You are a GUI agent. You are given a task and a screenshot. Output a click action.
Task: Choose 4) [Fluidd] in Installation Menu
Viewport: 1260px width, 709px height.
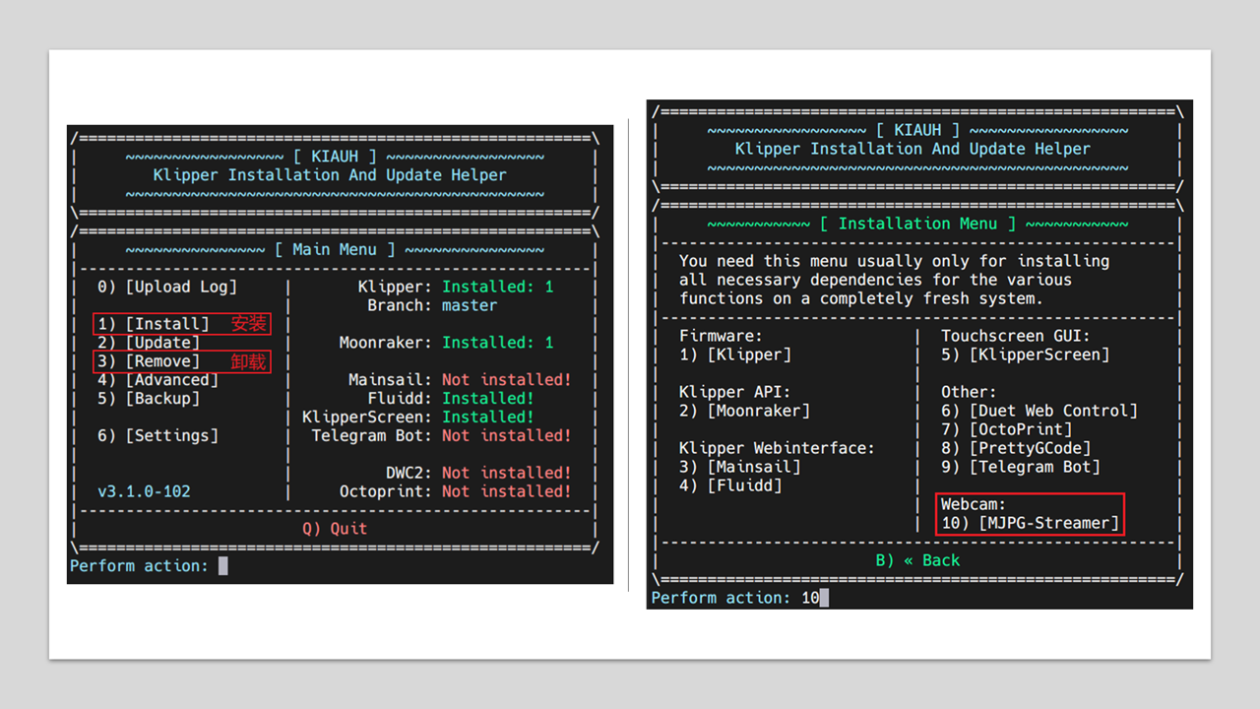730,485
